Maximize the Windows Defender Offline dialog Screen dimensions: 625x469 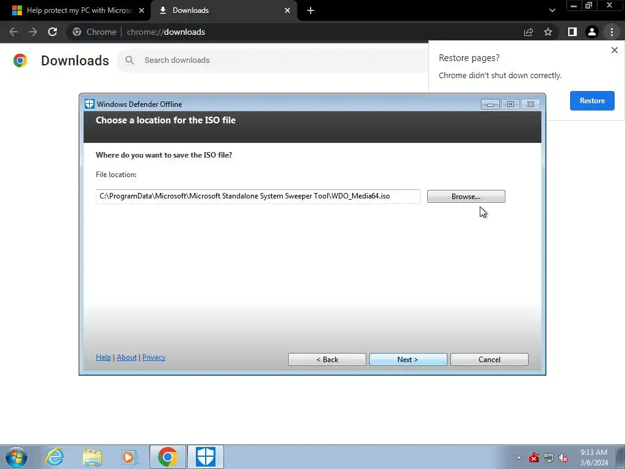tap(510, 104)
